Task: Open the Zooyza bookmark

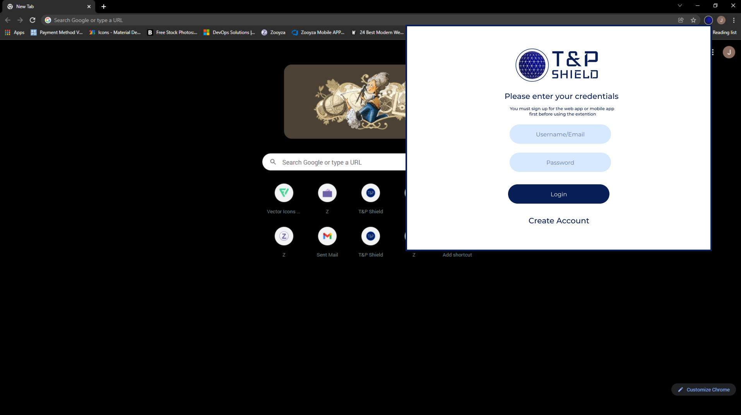Action: click(274, 32)
